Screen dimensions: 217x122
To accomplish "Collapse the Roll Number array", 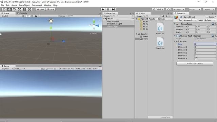I will [175, 41].
